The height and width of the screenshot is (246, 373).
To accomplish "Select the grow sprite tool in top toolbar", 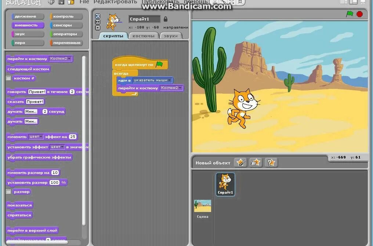I will pyautogui.click(x=231, y=2).
